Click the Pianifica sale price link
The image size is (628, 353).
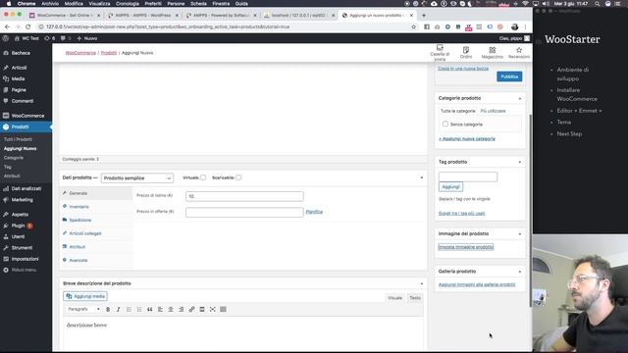314,212
